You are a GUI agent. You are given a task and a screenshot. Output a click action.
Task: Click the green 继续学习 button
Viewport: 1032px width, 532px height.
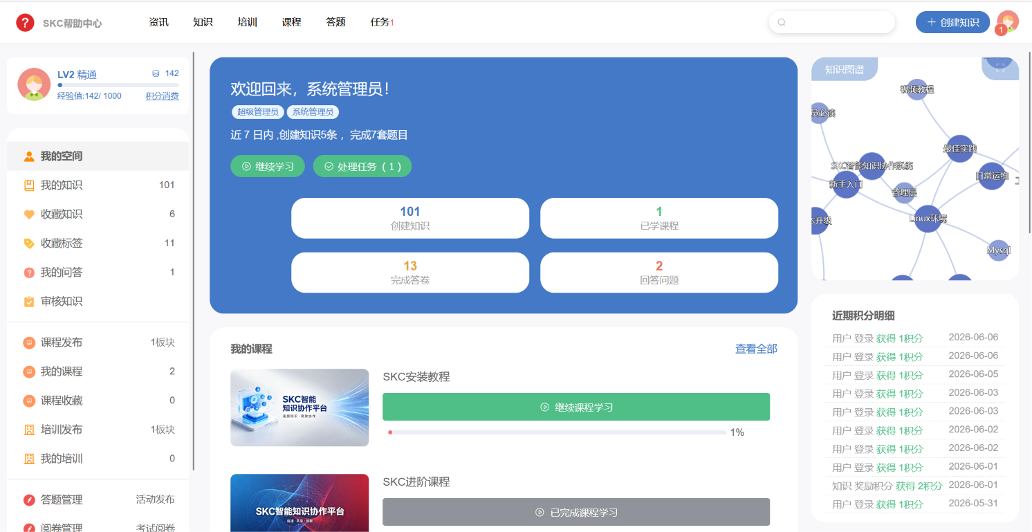(268, 166)
